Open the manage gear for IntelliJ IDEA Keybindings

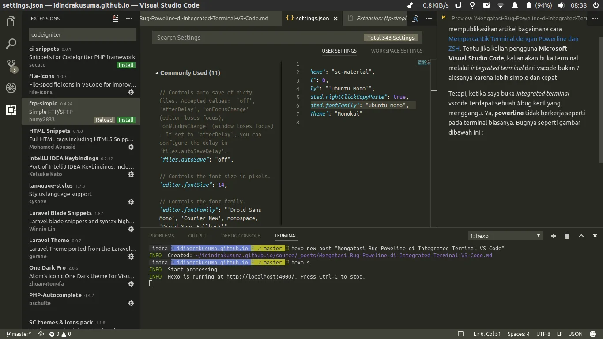pyautogui.click(x=131, y=174)
